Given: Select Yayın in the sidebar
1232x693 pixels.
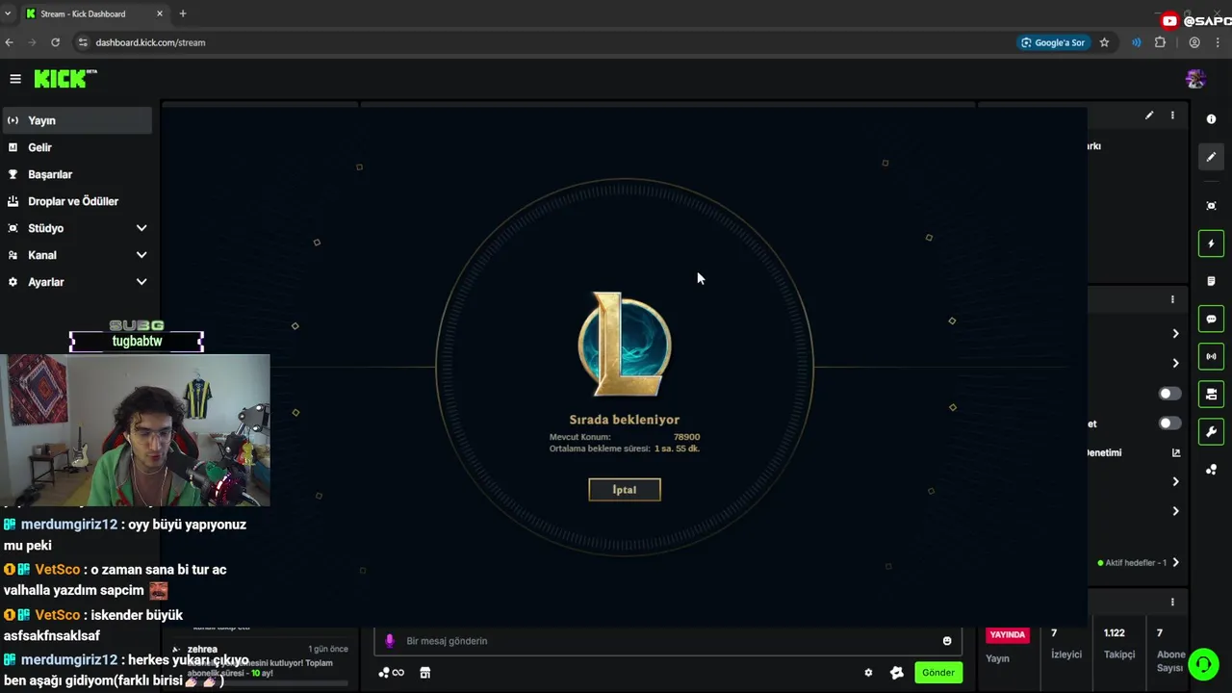Looking at the screenshot, I should [x=77, y=120].
